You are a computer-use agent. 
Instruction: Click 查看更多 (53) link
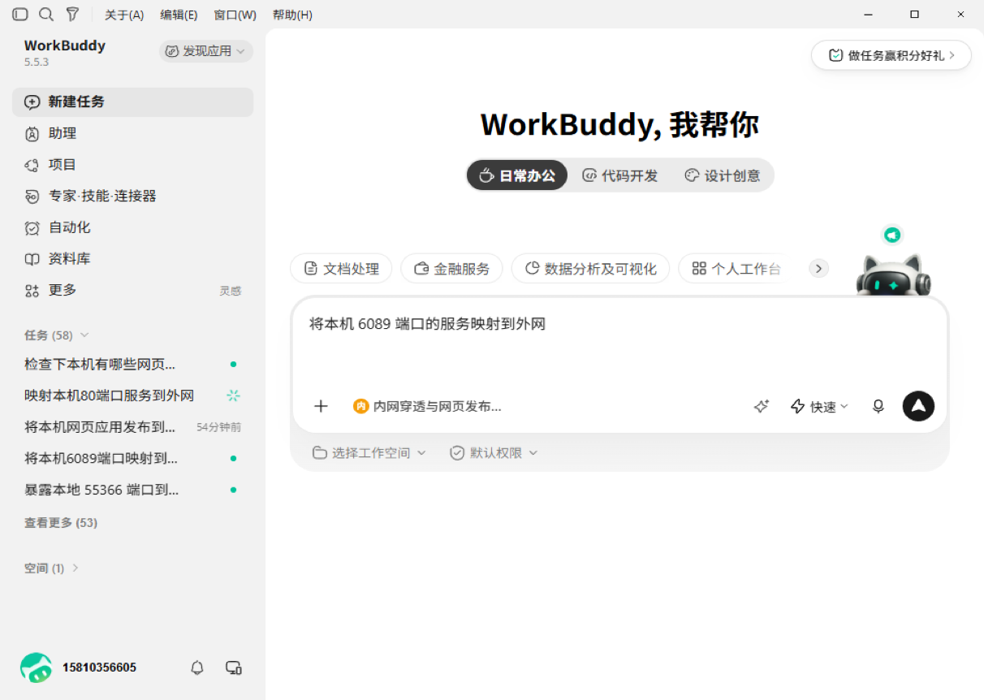tap(61, 523)
